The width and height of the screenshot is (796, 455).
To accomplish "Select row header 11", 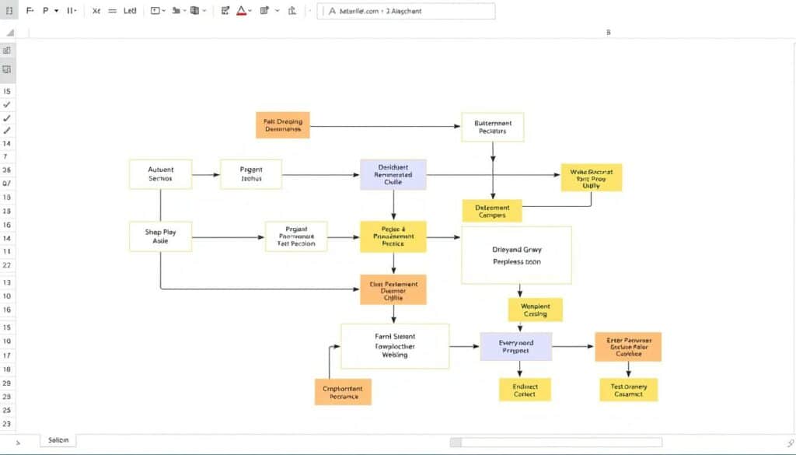I will pyautogui.click(x=6, y=251).
